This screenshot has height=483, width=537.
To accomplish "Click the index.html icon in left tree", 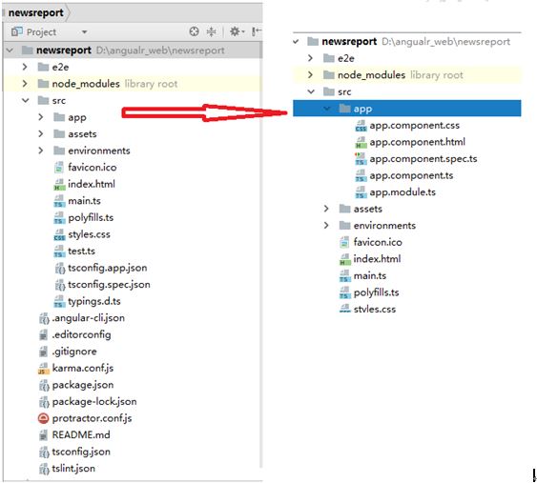I will point(59,185).
